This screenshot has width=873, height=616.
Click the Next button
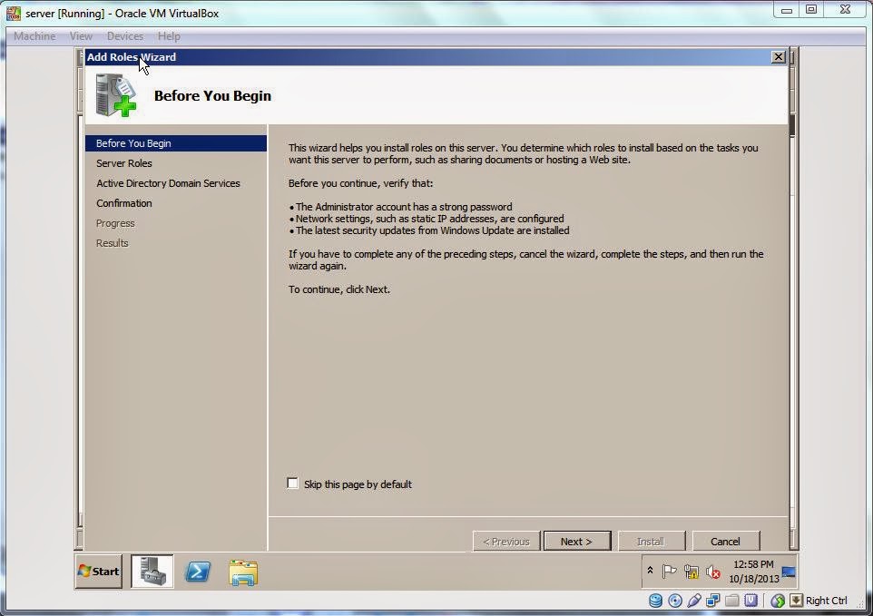577,541
